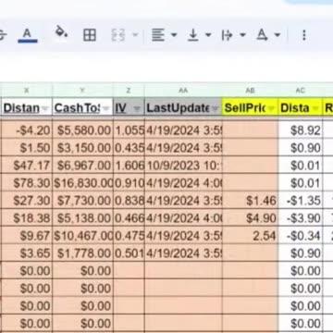The width and height of the screenshot is (333, 333).
Task: Click the cell containing $47.17
Action: pos(27,166)
